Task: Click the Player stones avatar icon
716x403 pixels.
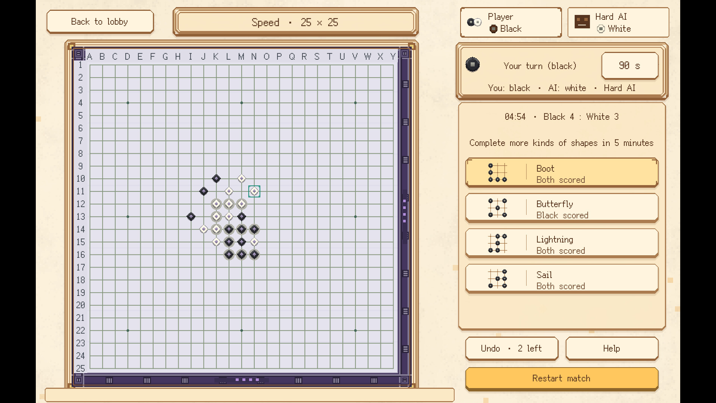Action: click(x=474, y=22)
